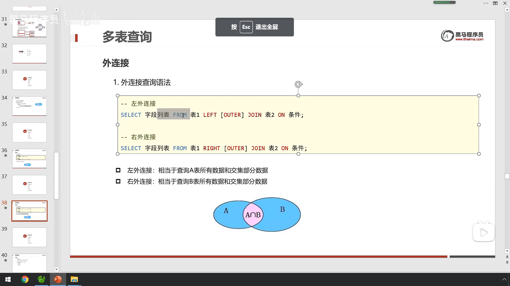Click the A∩B intersection in the Venn diagram
The width and height of the screenshot is (510, 286).
pyautogui.click(x=253, y=215)
